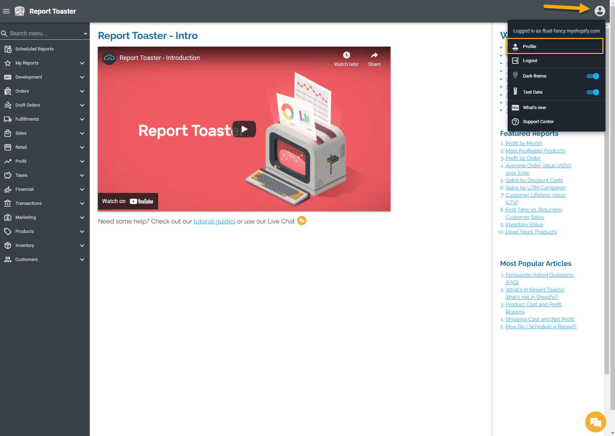Open the user account avatar icon
This screenshot has height=436, width=615.
600,11
